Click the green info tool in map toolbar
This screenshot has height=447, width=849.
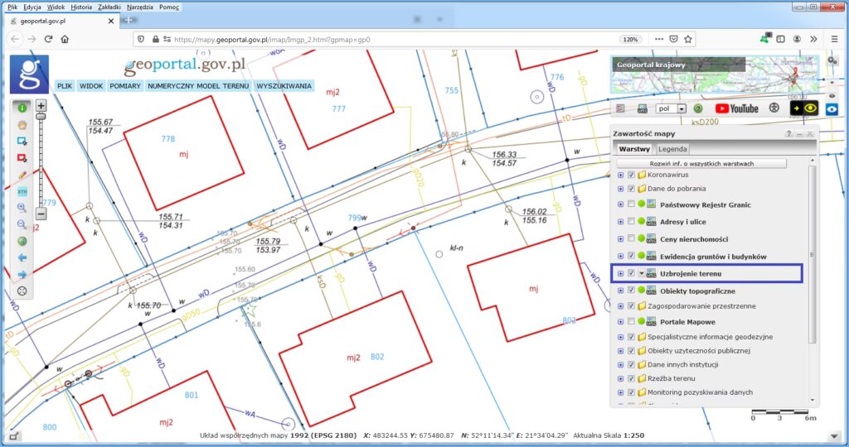pos(22,107)
